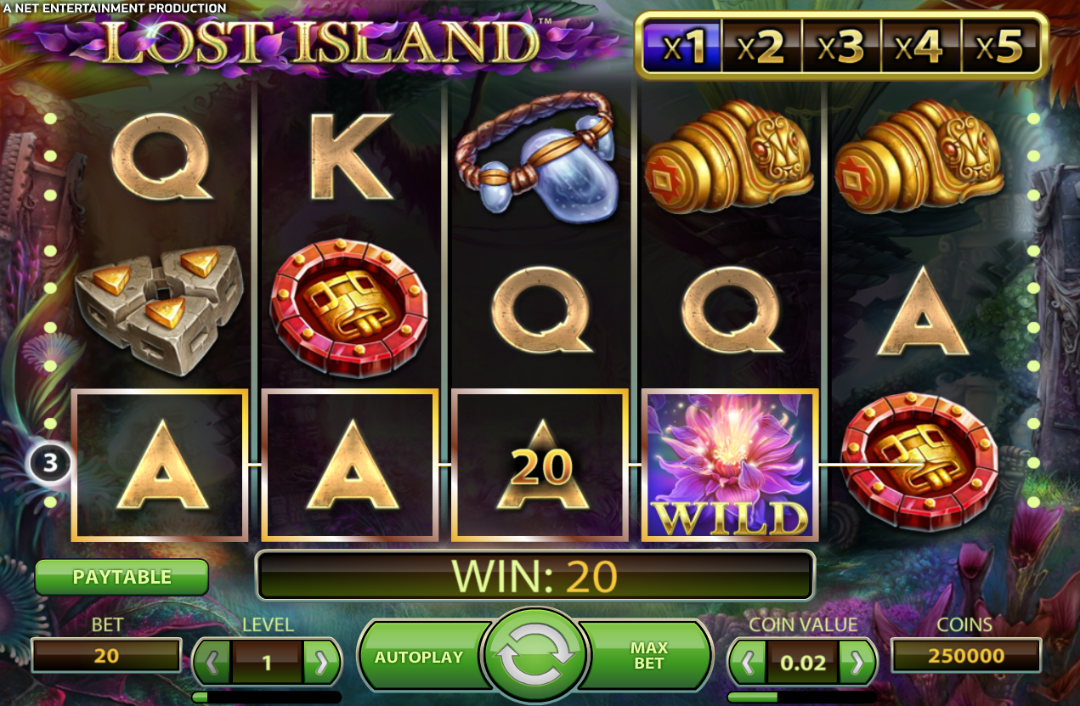Decrease the bet level with left arrow
The width and height of the screenshot is (1080, 706).
click(x=212, y=663)
